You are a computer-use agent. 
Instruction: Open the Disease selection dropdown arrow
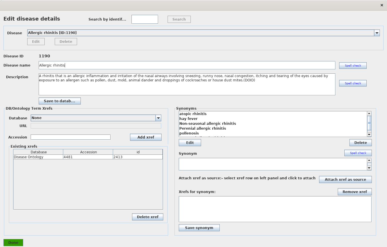coord(377,33)
